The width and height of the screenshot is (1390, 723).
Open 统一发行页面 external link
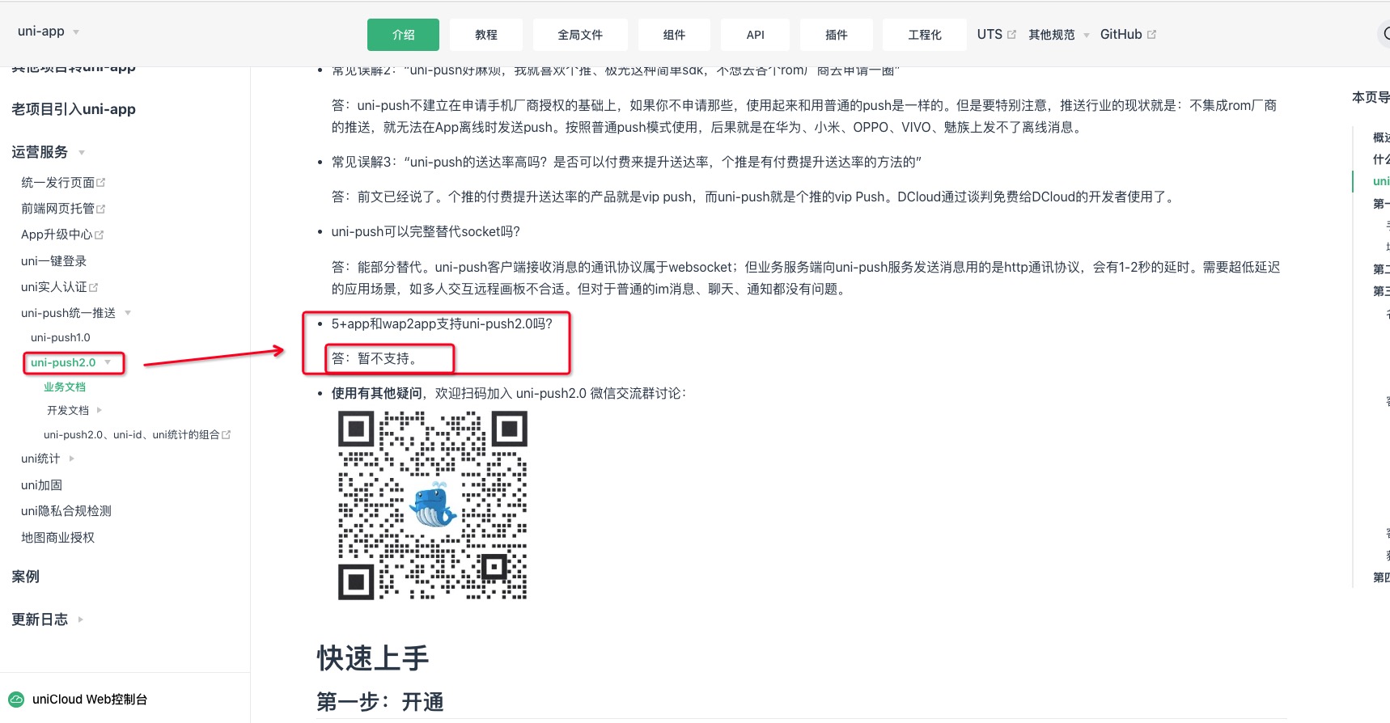tap(63, 183)
